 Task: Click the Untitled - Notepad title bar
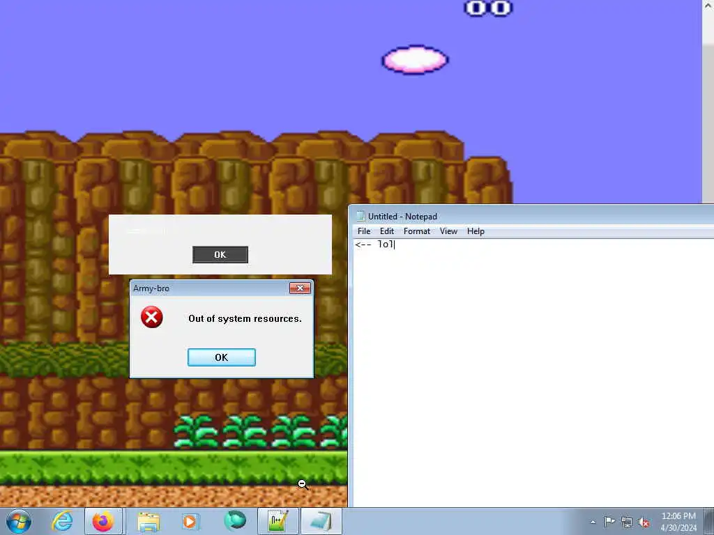531,216
